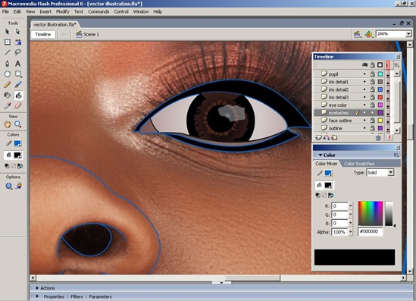Viewport: 416px width, 301px height.
Task: Click Scene 1 in edit bar
Action: (x=87, y=34)
